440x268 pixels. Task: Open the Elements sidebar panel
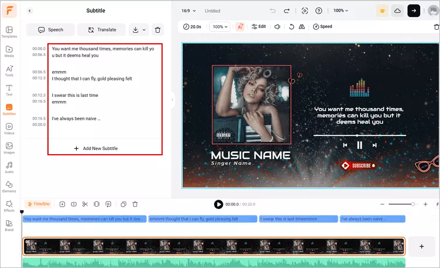pyautogui.click(x=9, y=186)
